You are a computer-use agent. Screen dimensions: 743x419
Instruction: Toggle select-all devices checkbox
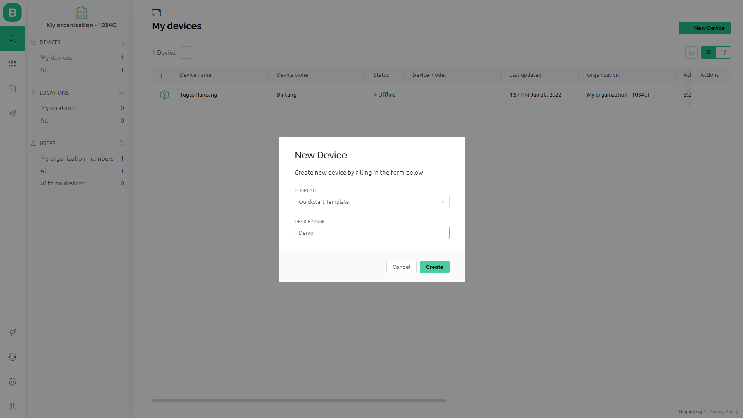point(164,76)
